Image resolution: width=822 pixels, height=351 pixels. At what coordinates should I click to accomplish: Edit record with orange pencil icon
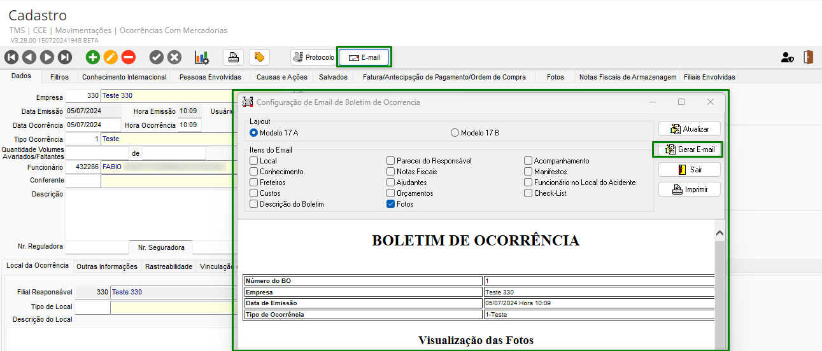[x=111, y=57]
